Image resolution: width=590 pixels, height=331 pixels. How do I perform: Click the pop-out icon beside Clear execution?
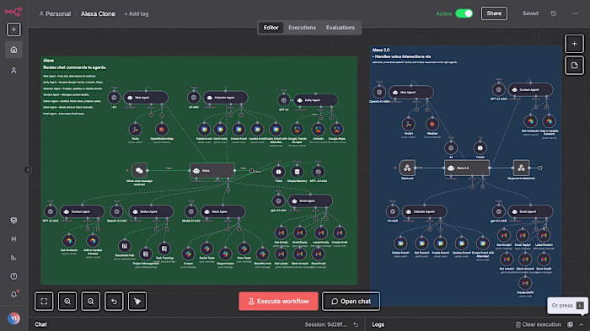tap(571, 324)
